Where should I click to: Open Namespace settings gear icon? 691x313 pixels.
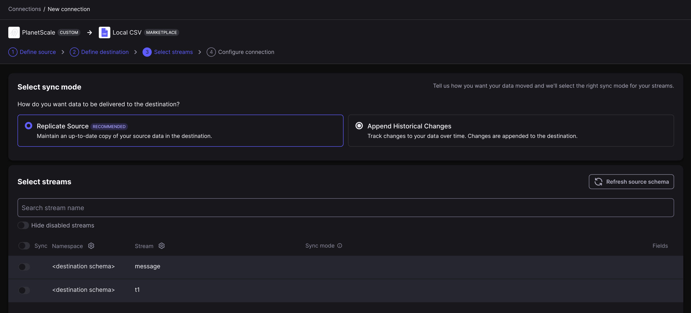coord(91,246)
